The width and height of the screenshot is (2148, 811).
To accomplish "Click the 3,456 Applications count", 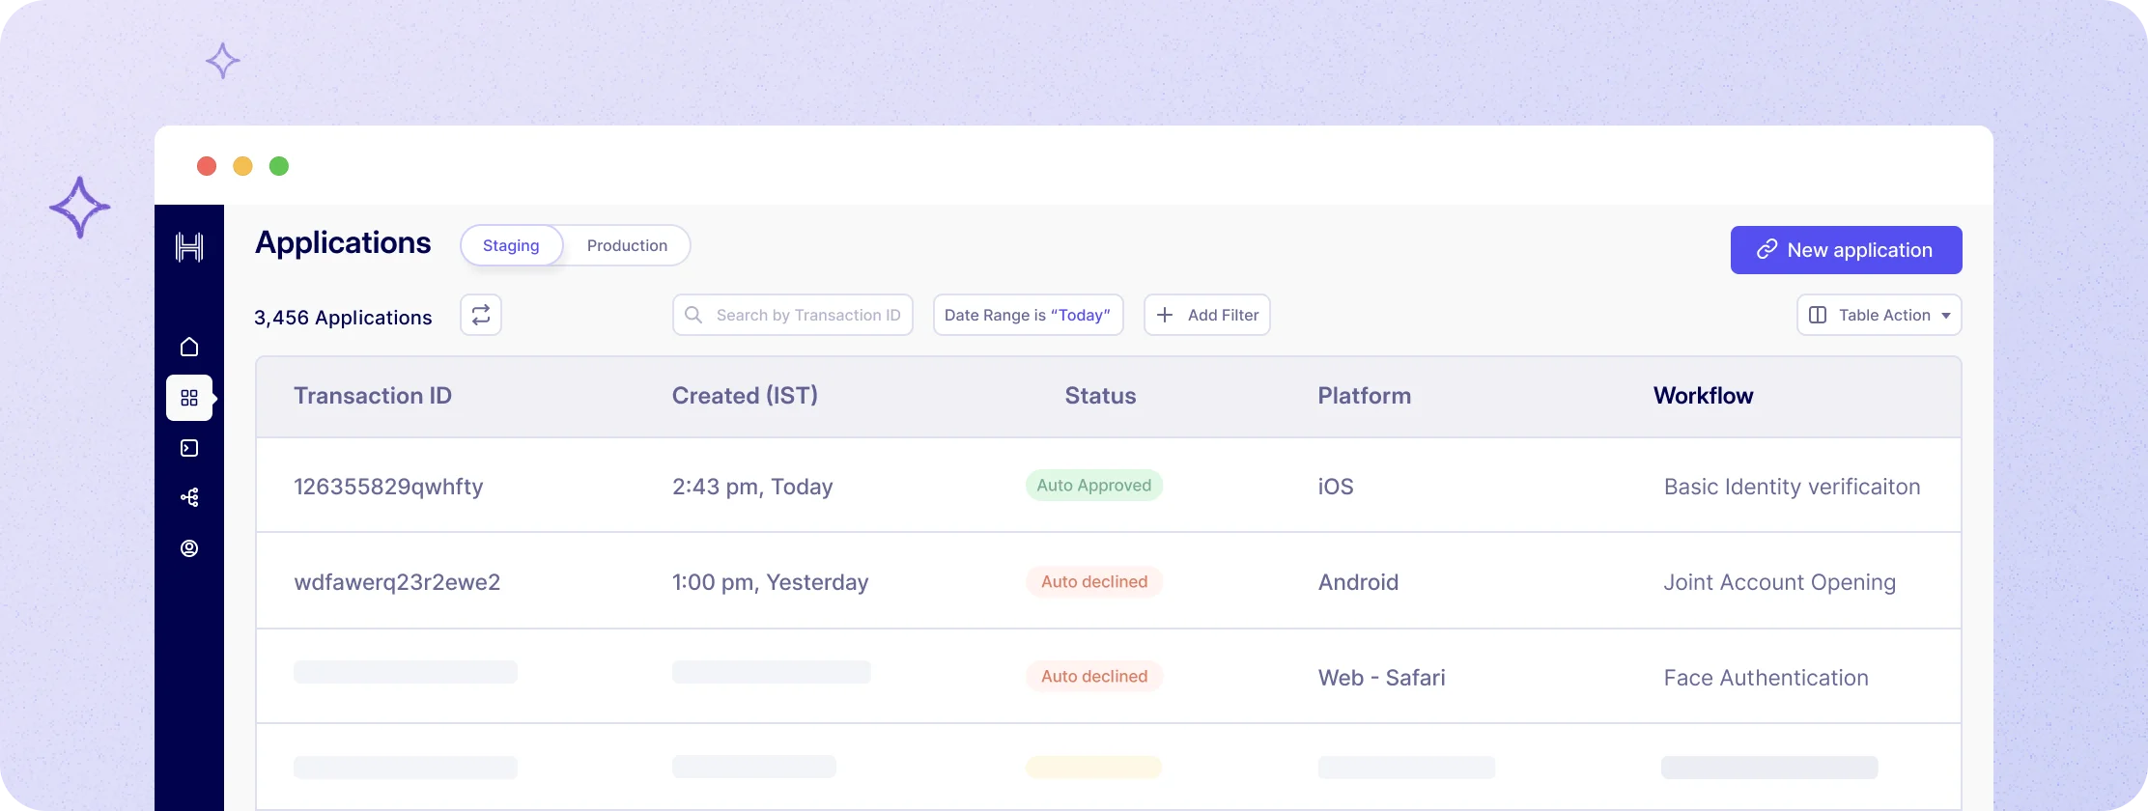I will pos(343,318).
